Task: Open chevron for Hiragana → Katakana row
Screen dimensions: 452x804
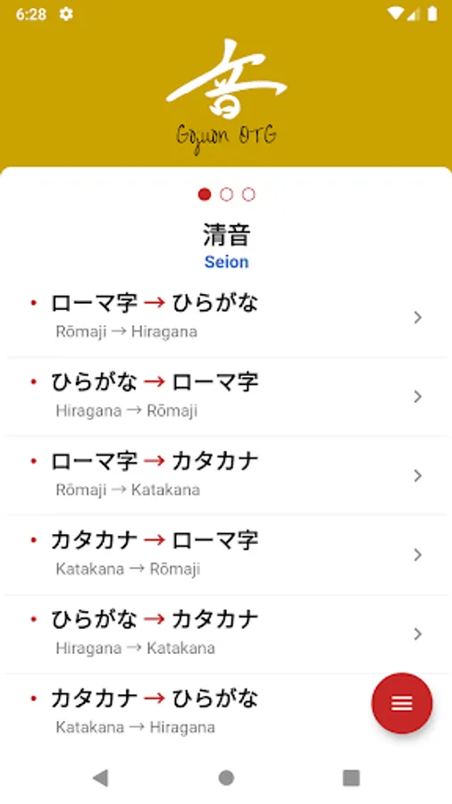Action: [x=418, y=633]
